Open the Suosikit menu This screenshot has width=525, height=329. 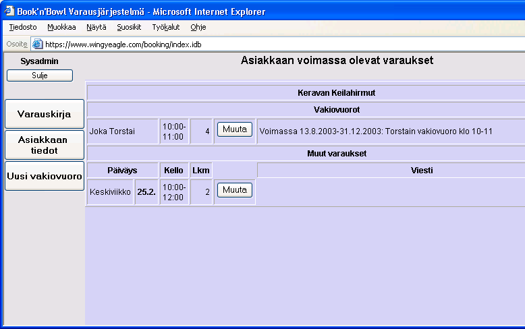[x=129, y=28]
